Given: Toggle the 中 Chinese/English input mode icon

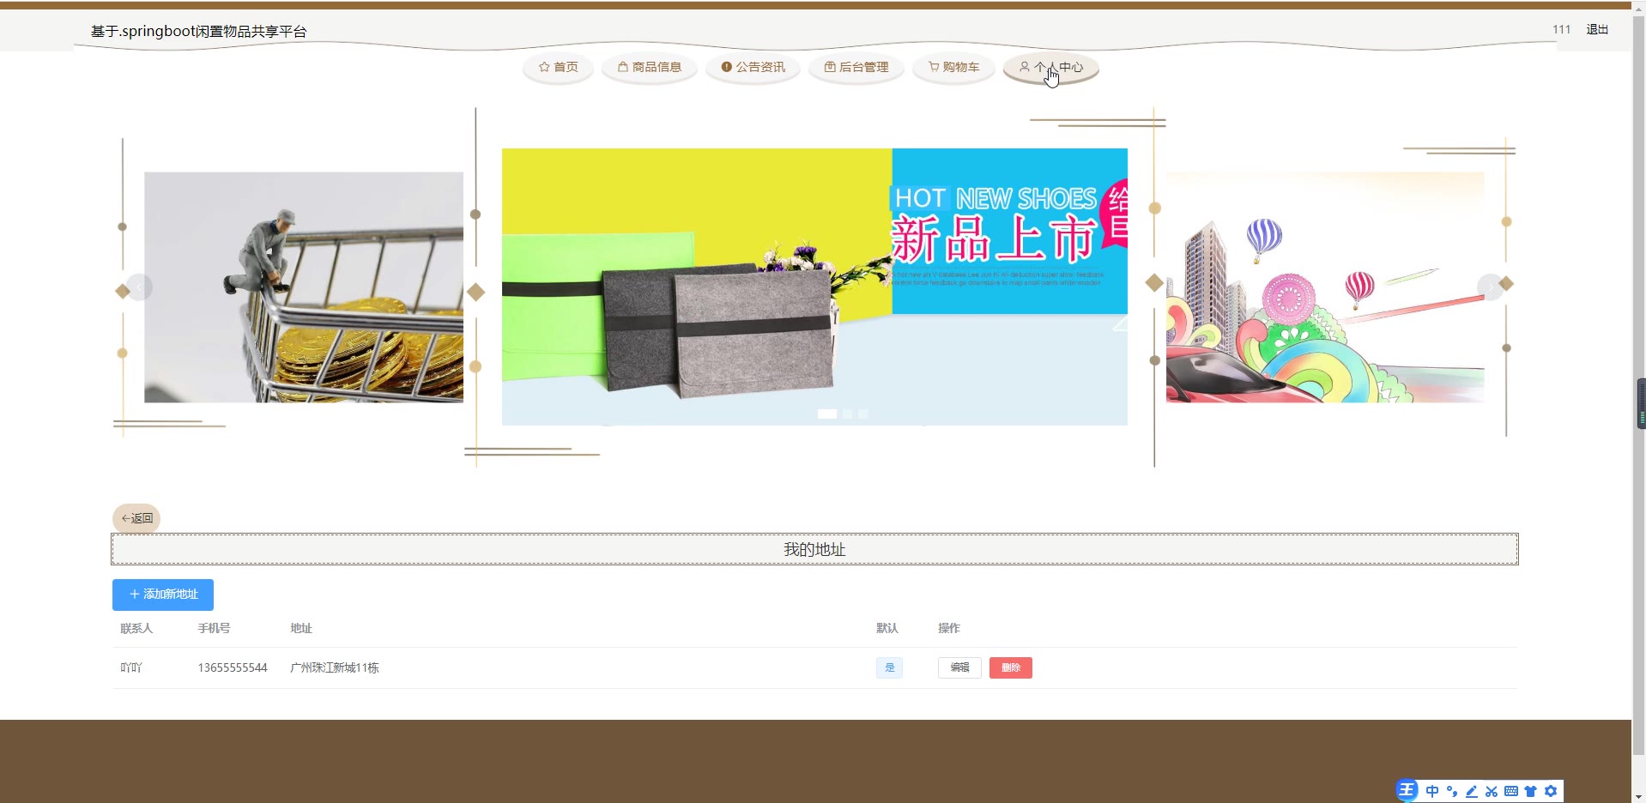Looking at the screenshot, I should [x=1431, y=791].
